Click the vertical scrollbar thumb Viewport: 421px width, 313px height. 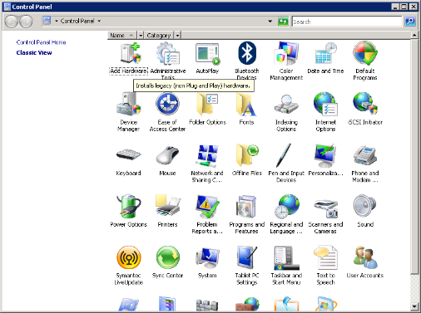(414, 157)
